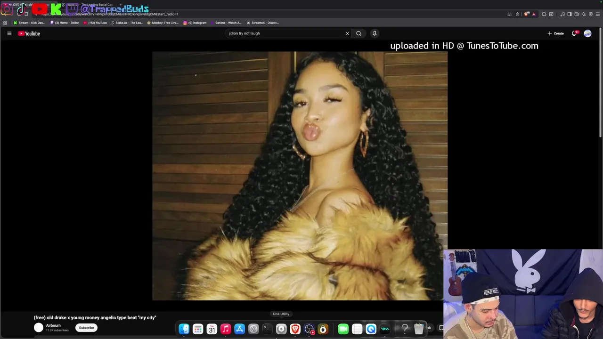Open the 'Monkey: Free Live...' bookmark
603x339 pixels.
click(x=163, y=23)
